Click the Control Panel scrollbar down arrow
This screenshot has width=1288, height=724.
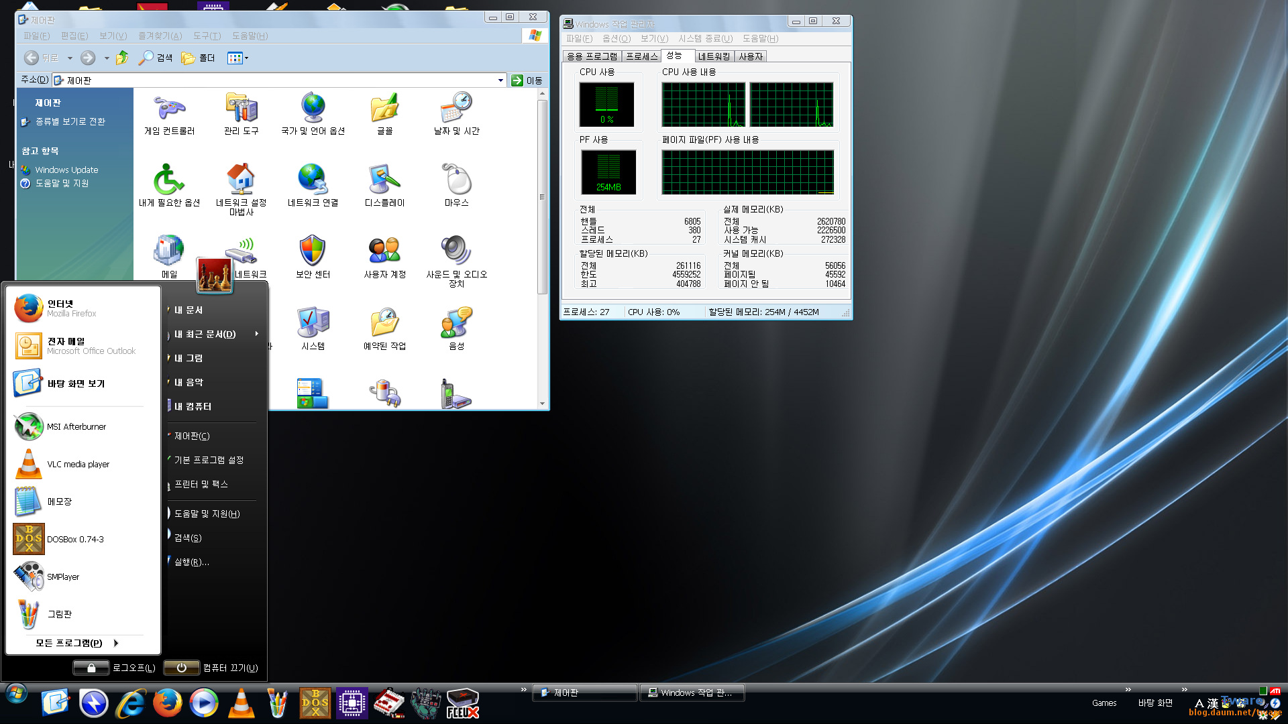coord(542,404)
